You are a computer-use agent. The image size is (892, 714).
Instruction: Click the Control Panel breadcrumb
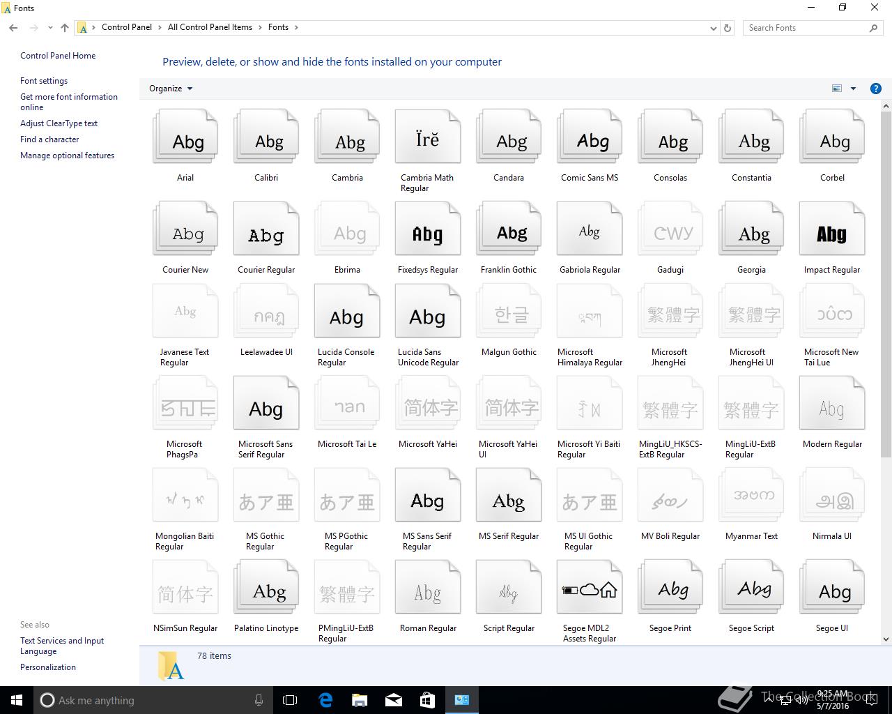pyautogui.click(x=127, y=27)
